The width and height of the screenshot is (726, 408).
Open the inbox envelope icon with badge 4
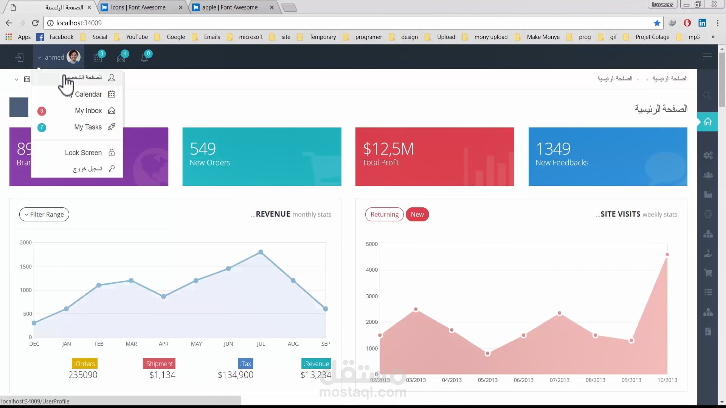click(x=121, y=57)
